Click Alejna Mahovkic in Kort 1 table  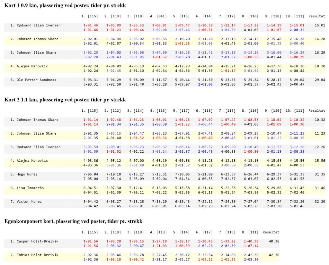32,66
